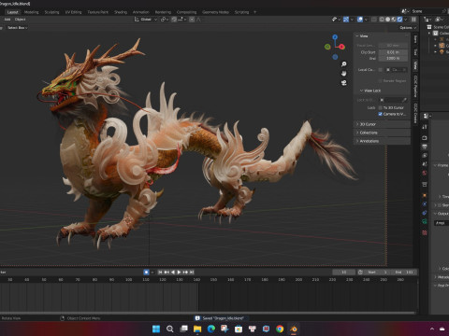449x336 pixels.
Task: Toggle viewport overlays button
Action: (360, 20)
